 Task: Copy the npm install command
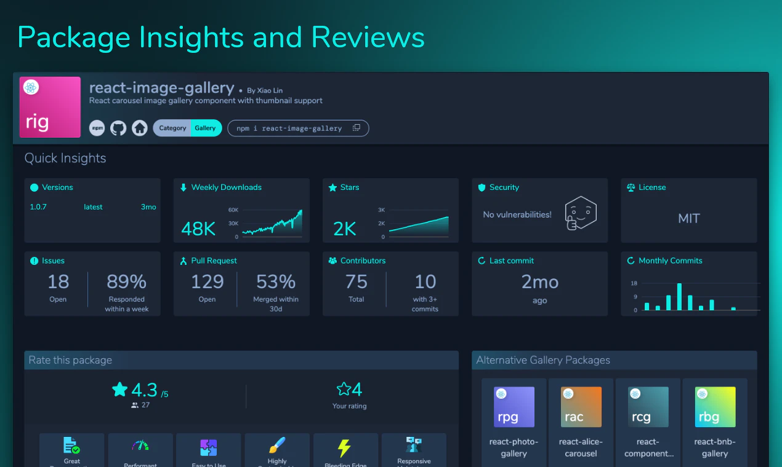point(357,128)
